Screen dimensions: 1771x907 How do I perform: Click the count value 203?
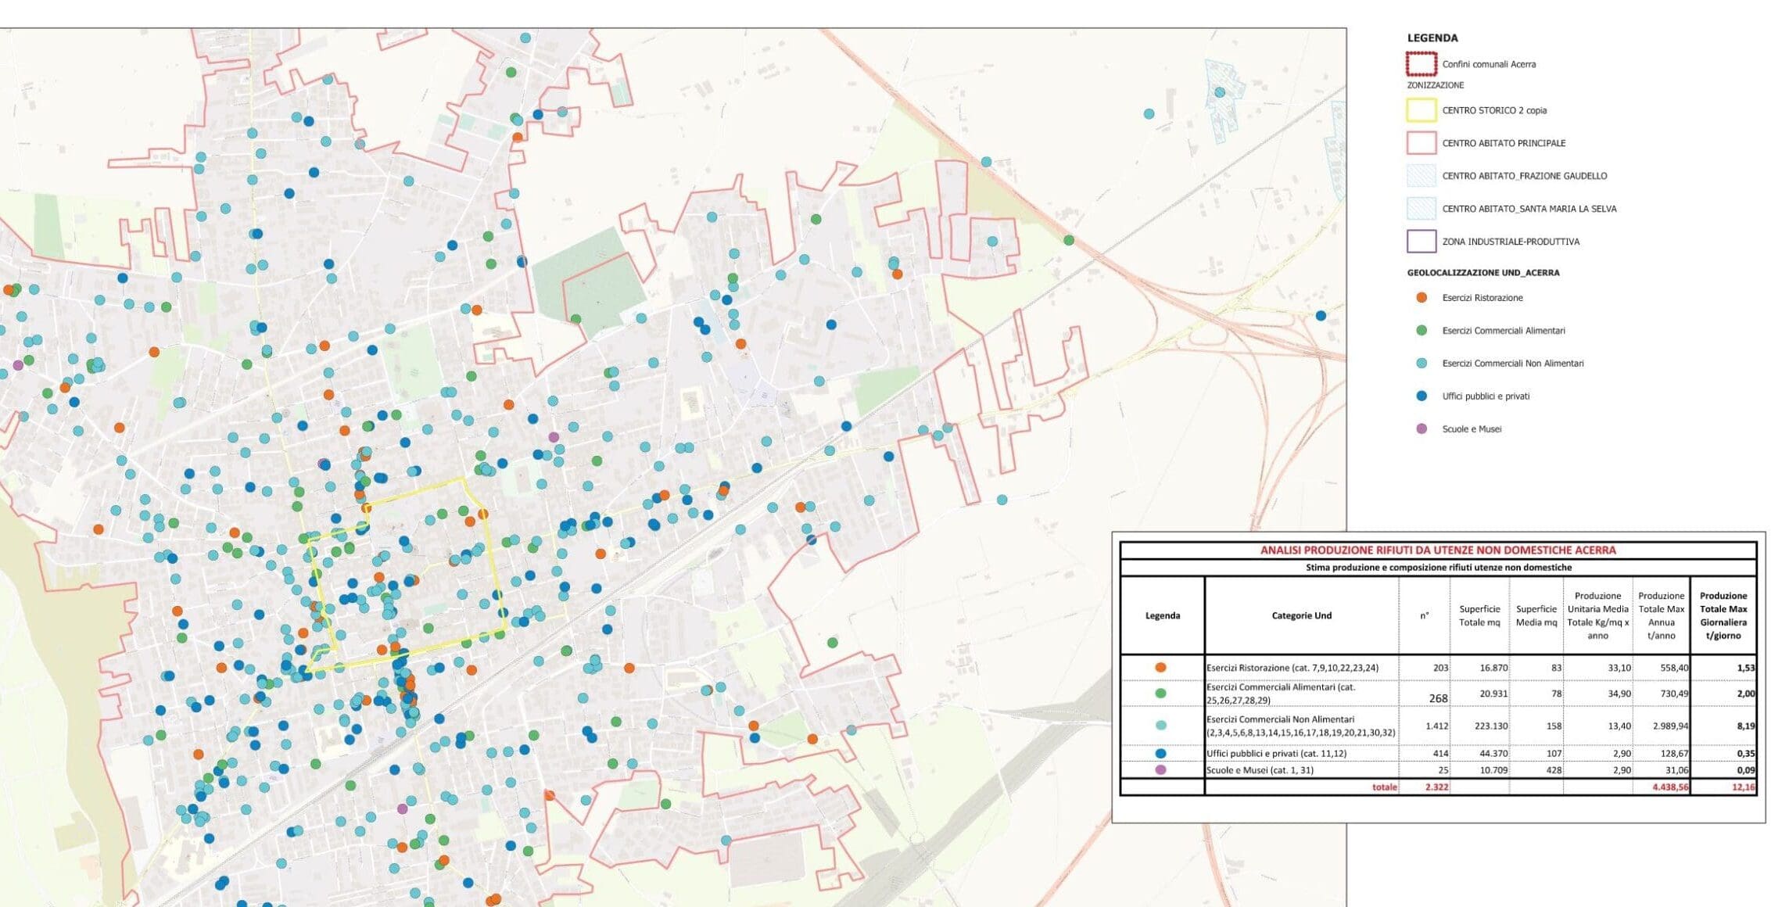click(x=1440, y=669)
